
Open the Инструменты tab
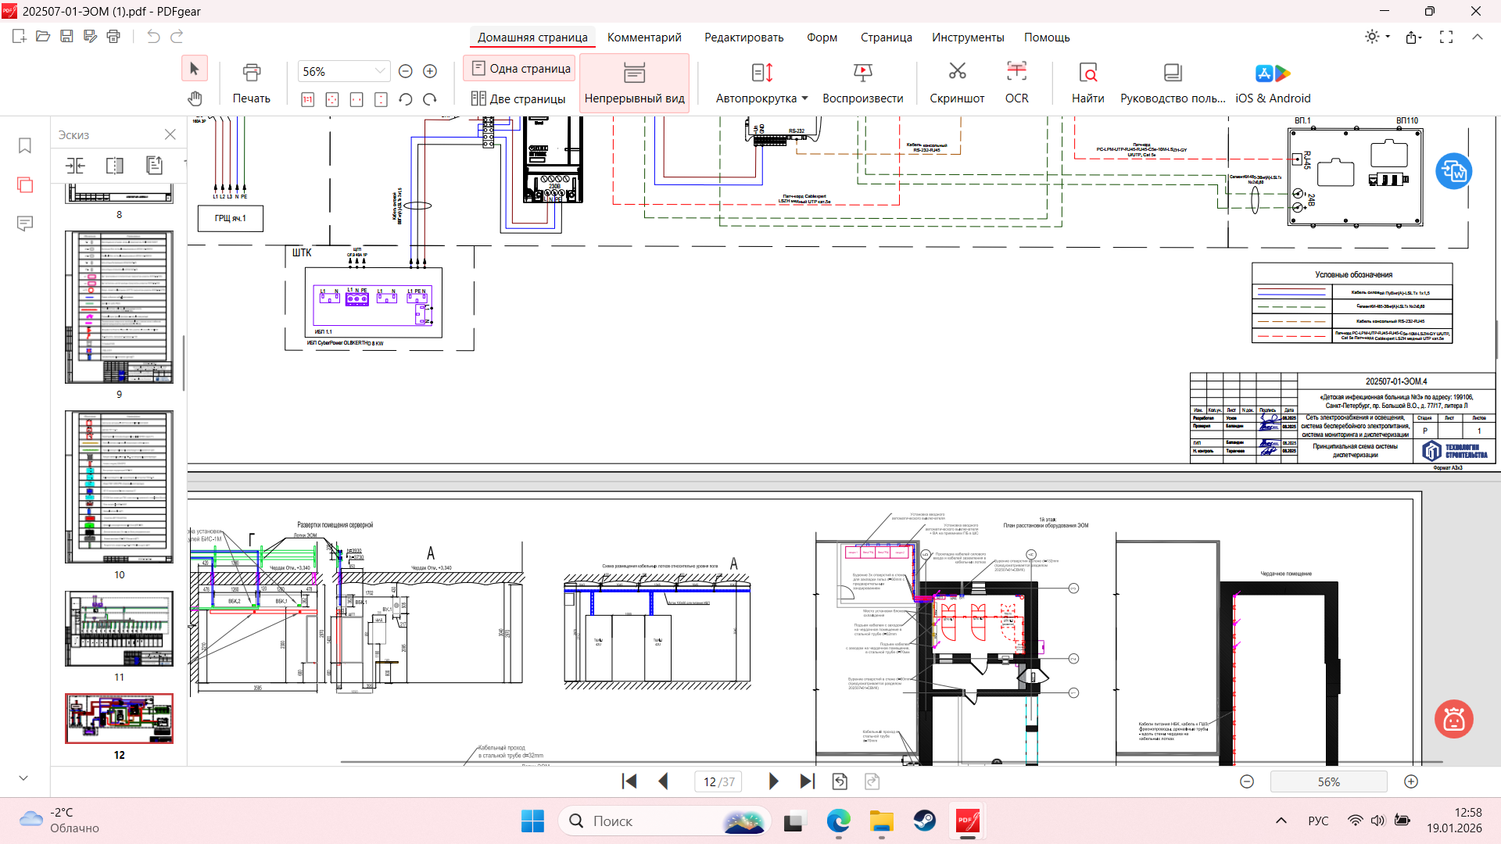967,38
